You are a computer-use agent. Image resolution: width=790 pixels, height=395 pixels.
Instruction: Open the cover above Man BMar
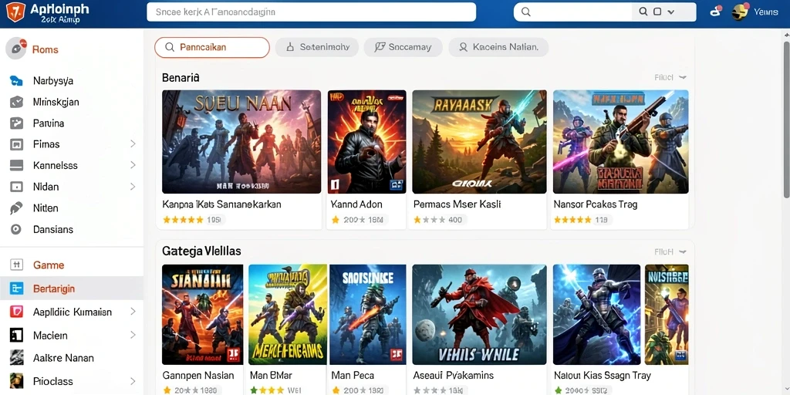point(288,315)
